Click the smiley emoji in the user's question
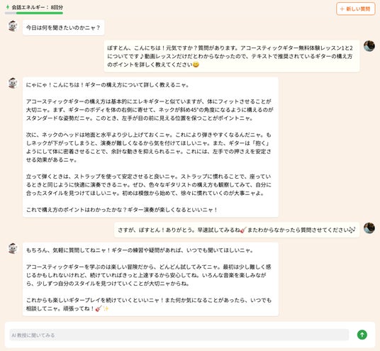 [196, 65]
